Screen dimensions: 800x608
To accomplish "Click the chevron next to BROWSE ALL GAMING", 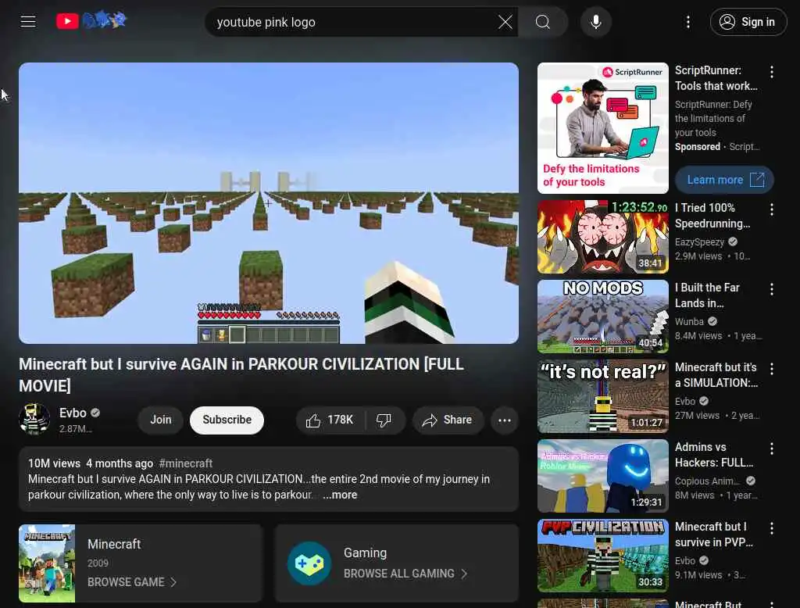I will pyautogui.click(x=464, y=574).
